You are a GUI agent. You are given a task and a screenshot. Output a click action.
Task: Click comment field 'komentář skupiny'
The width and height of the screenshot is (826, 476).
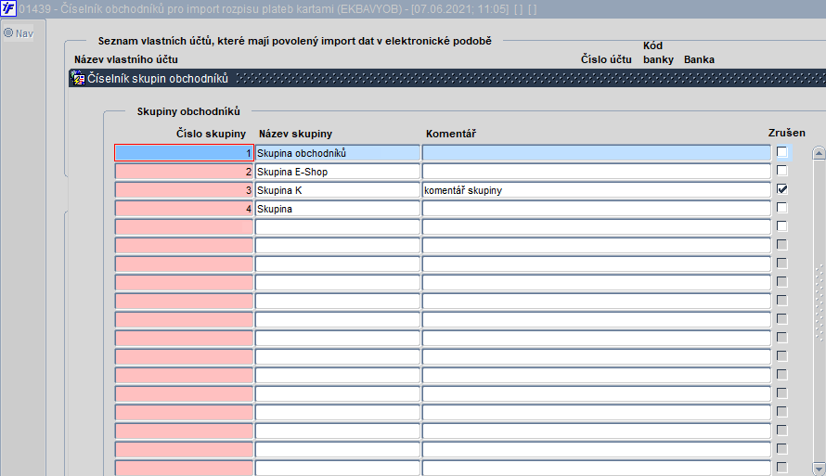(597, 190)
